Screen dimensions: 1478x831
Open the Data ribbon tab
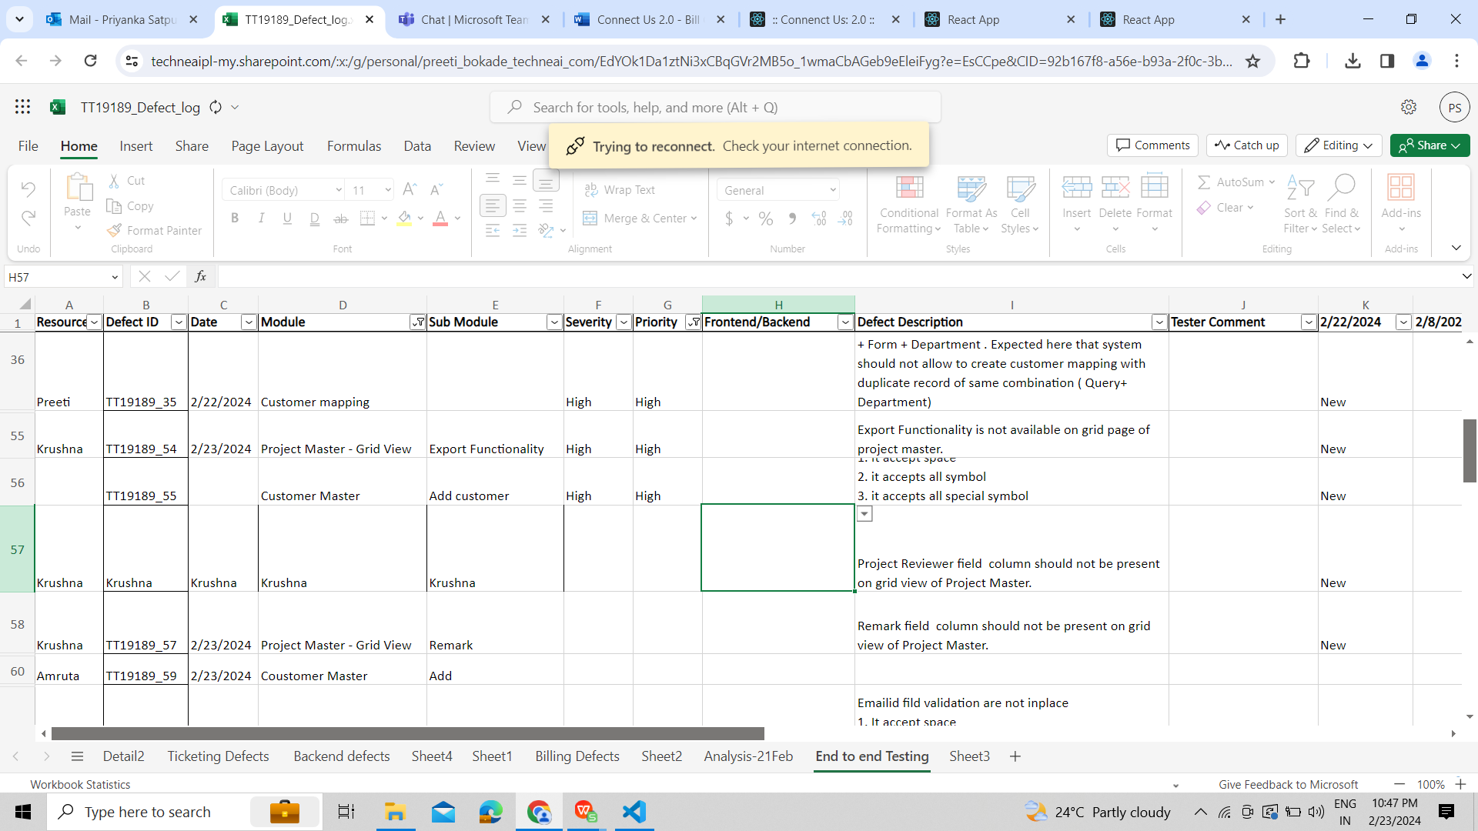pos(417,146)
